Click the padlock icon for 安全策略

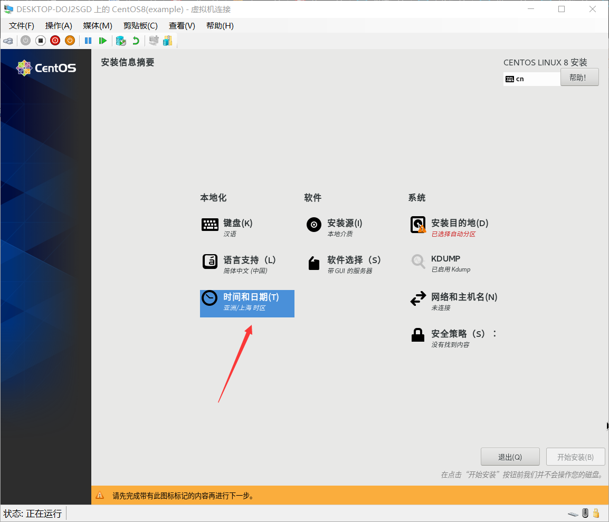click(x=418, y=334)
